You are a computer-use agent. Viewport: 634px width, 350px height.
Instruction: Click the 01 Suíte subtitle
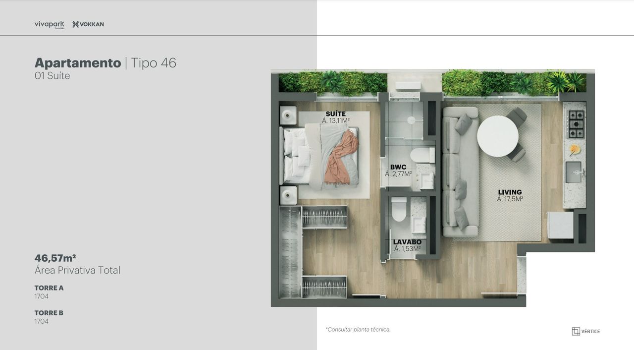[x=52, y=76]
